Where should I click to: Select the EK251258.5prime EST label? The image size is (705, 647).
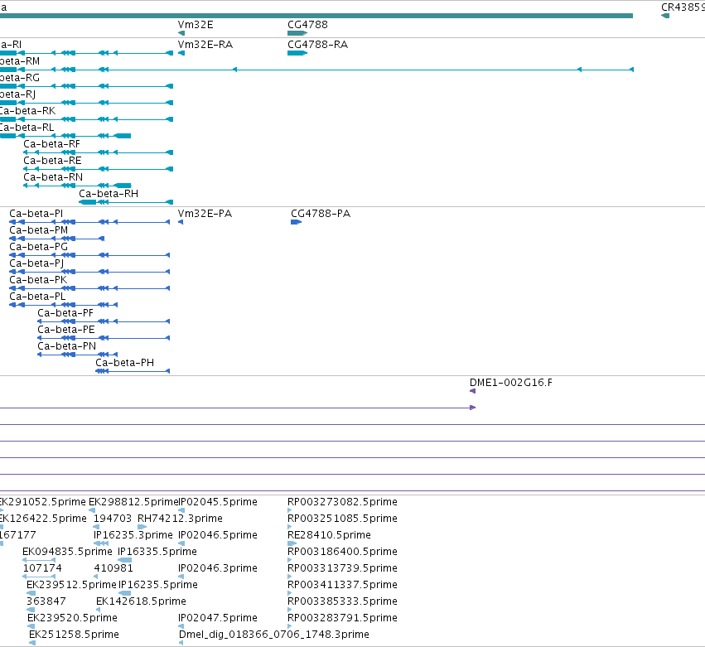pos(75,635)
